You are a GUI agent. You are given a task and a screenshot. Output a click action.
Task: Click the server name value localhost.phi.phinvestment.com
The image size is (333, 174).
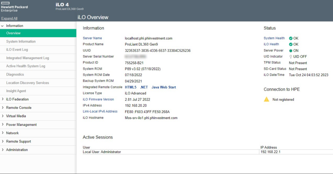(148, 38)
